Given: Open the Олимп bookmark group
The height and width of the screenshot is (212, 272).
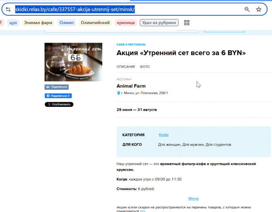Looking at the screenshot, I should 66,22.
